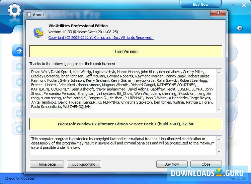Click in the contributors names text box

[x=123, y=90]
